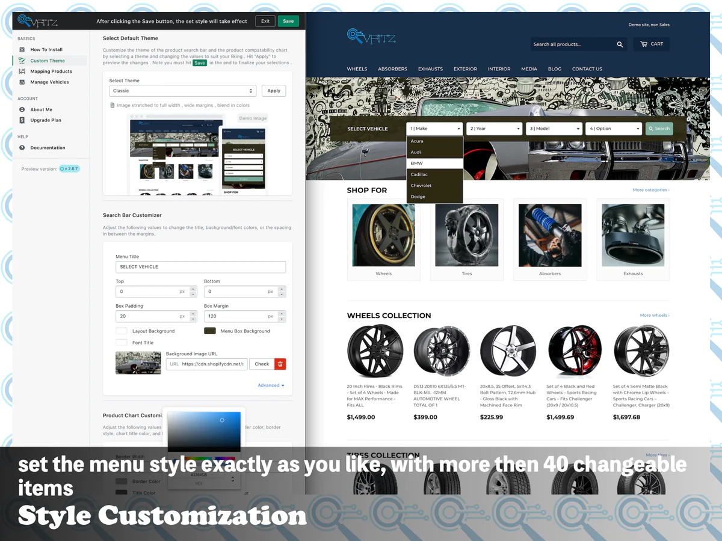Decrease the Top value with the down arrow
The height and width of the screenshot is (541, 722).
click(x=193, y=295)
